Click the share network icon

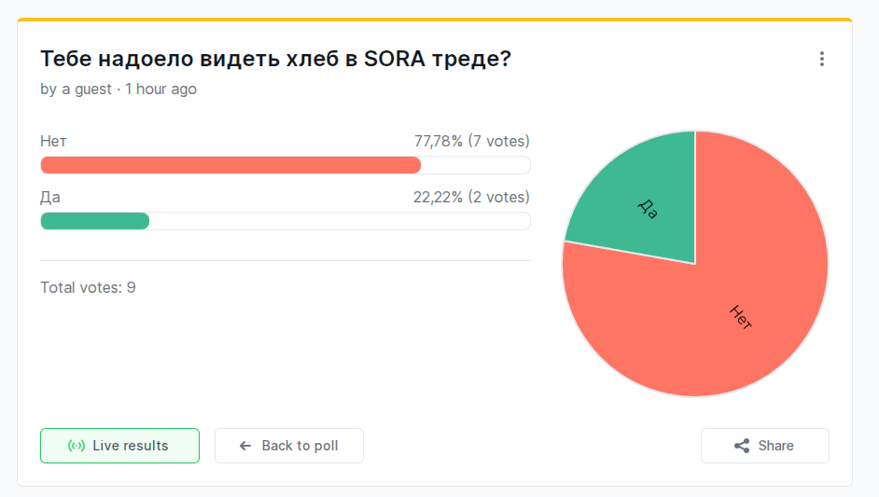click(742, 446)
